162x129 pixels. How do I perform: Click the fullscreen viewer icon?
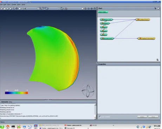(95, 8)
